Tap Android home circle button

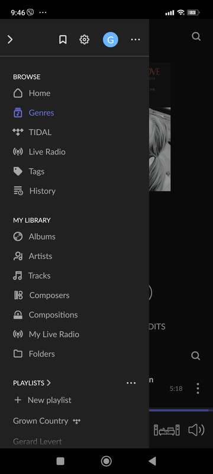106,461
